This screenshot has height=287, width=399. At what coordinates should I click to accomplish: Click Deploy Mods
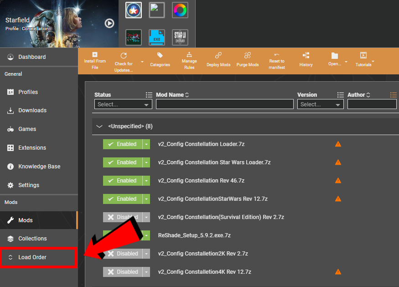pyautogui.click(x=218, y=60)
